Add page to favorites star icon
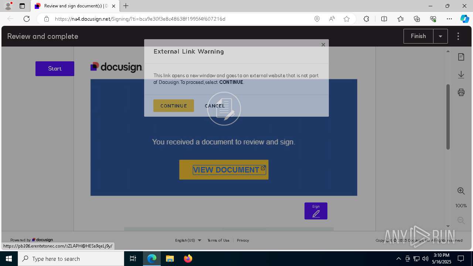Screen dimensions: 473x266 click(x=347, y=19)
